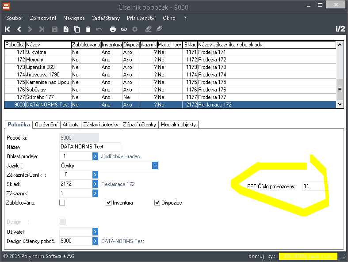Open lookup arrow for Zákazník

point(95,193)
